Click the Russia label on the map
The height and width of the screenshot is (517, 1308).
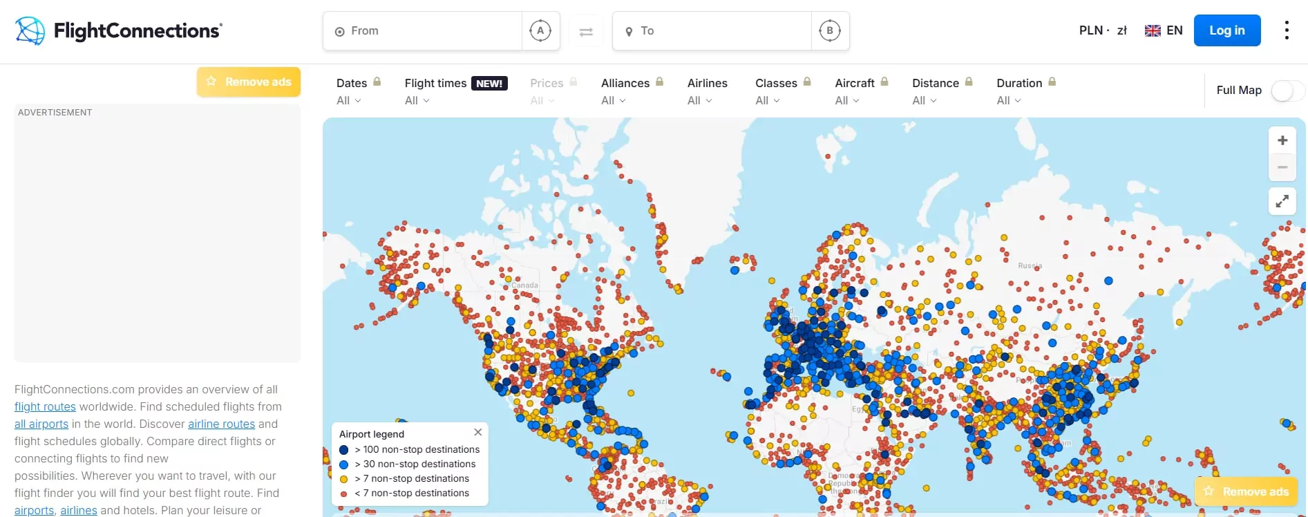tap(1030, 265)
